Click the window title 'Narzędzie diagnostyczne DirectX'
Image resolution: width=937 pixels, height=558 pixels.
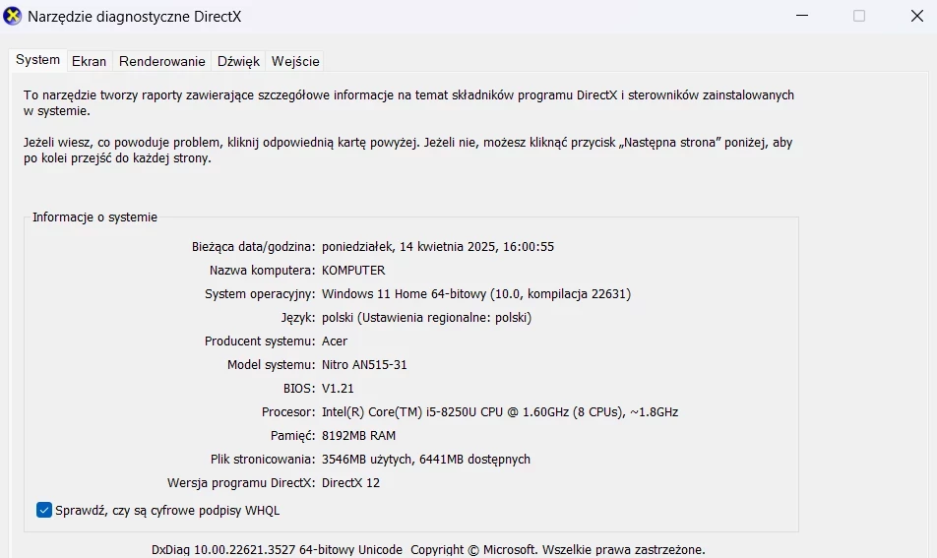(x=135, y=17)
